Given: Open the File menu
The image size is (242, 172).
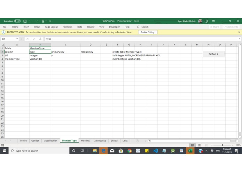Looking at the screenshot, I should (x=5, y=27).
